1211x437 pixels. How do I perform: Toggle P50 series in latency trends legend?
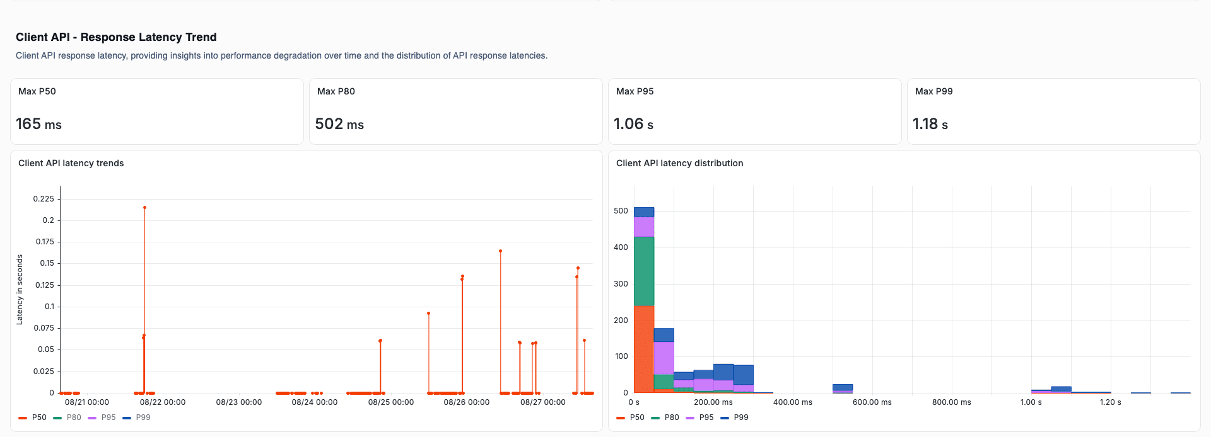pyautogui.click(x=33, y=417)
